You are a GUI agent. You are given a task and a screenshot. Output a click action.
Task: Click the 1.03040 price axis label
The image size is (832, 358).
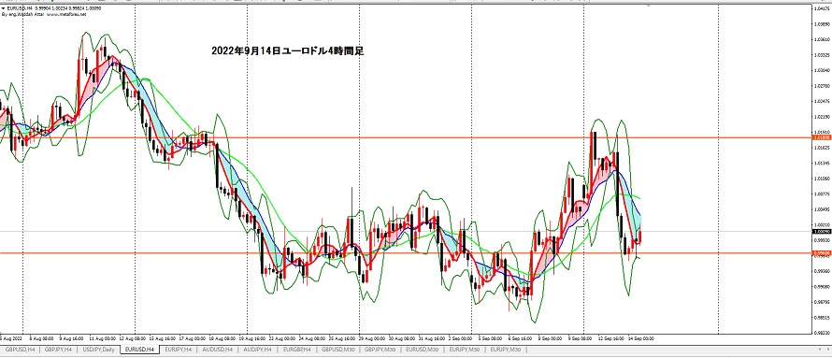(x=822, y=70)
